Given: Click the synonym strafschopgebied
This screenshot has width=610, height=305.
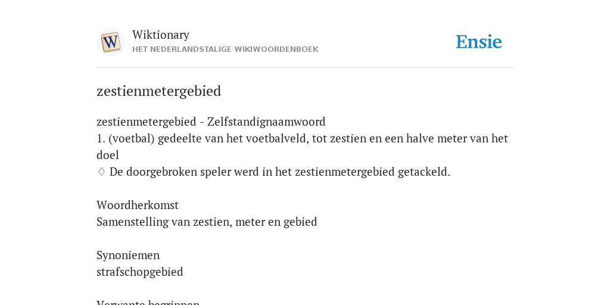Looking at the screenshot, I should point(139,272).
